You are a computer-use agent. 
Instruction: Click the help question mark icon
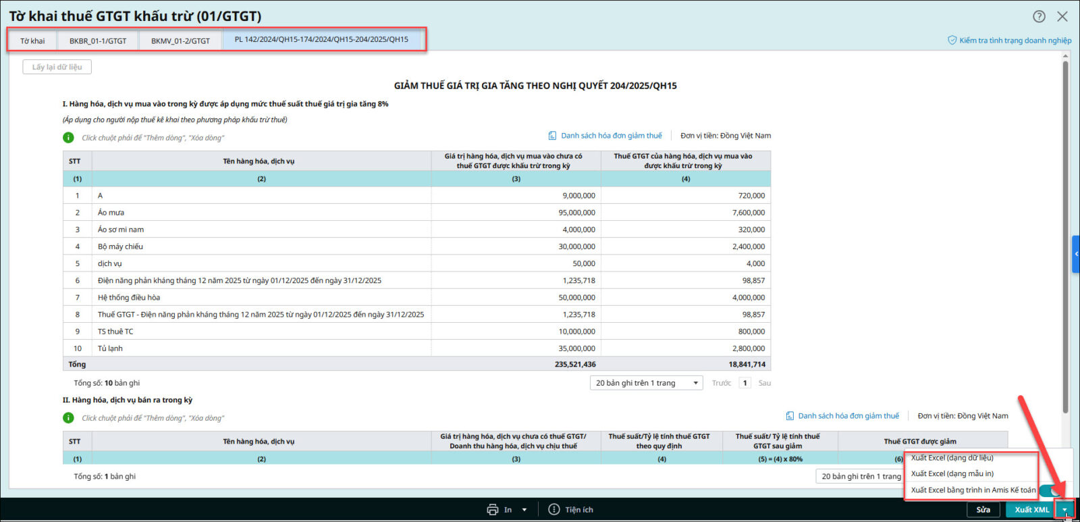click(x=1039, y=16)
